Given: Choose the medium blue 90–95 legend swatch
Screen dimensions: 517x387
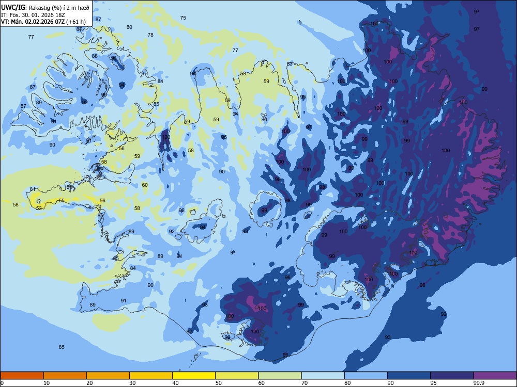Looking at the screenshot, I should tap(409, 376).
